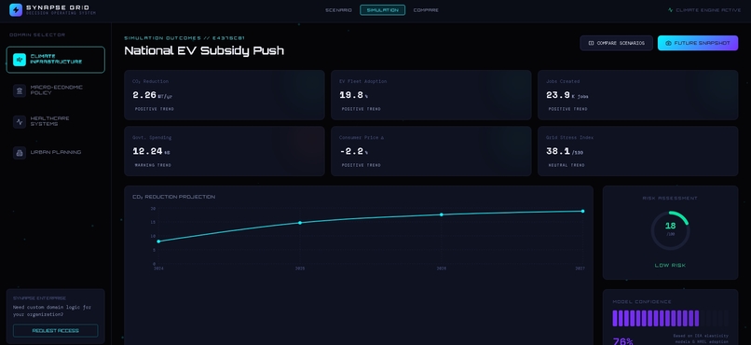
Task: Click the Govt. Spending 12.24 value
Action: pyautogui.click(x=147, y=151)
